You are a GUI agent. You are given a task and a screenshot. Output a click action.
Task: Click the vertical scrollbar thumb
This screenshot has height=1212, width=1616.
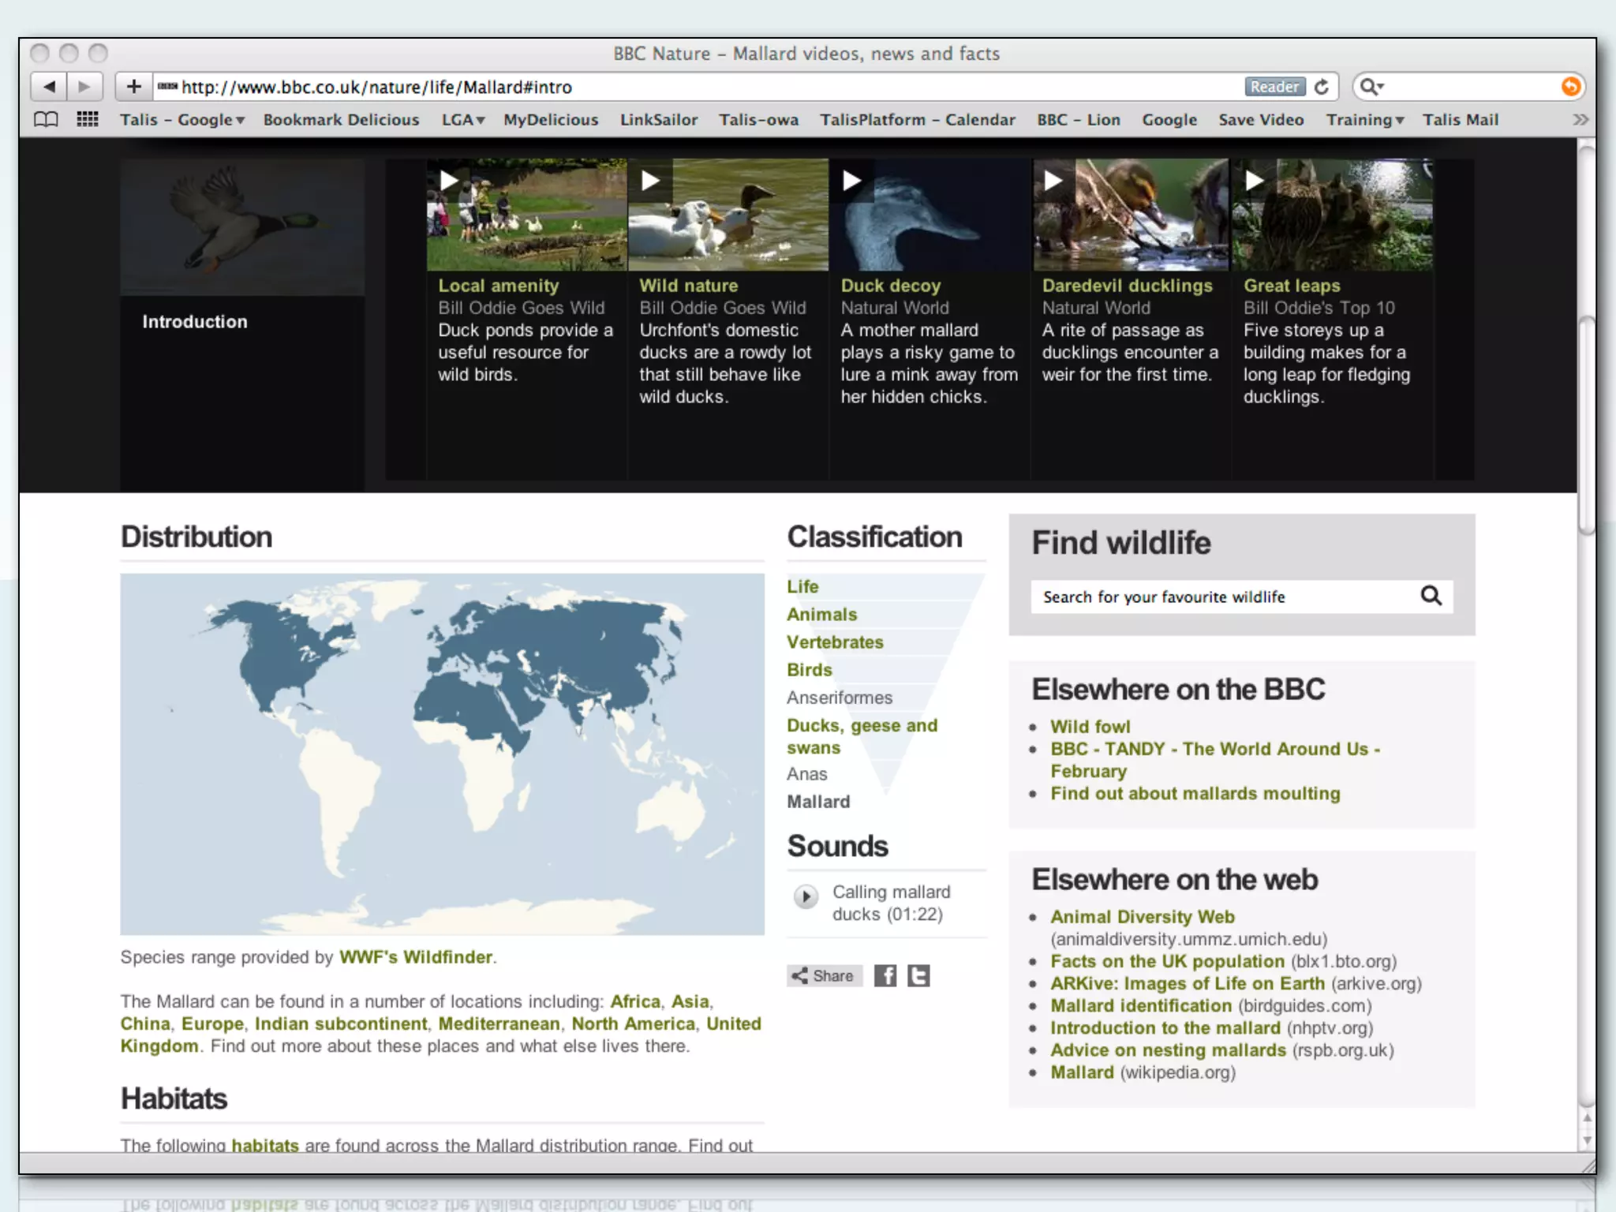(1586, 426)
